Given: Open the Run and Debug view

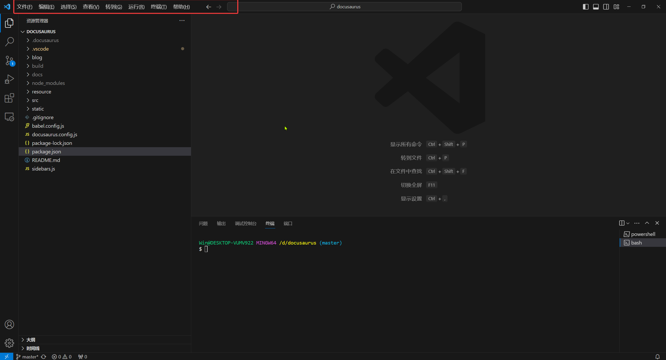Looking at the screenshot, I should (x=9, y=79).
